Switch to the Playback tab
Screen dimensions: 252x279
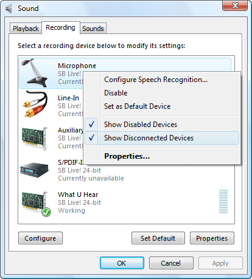pos(26,29)
